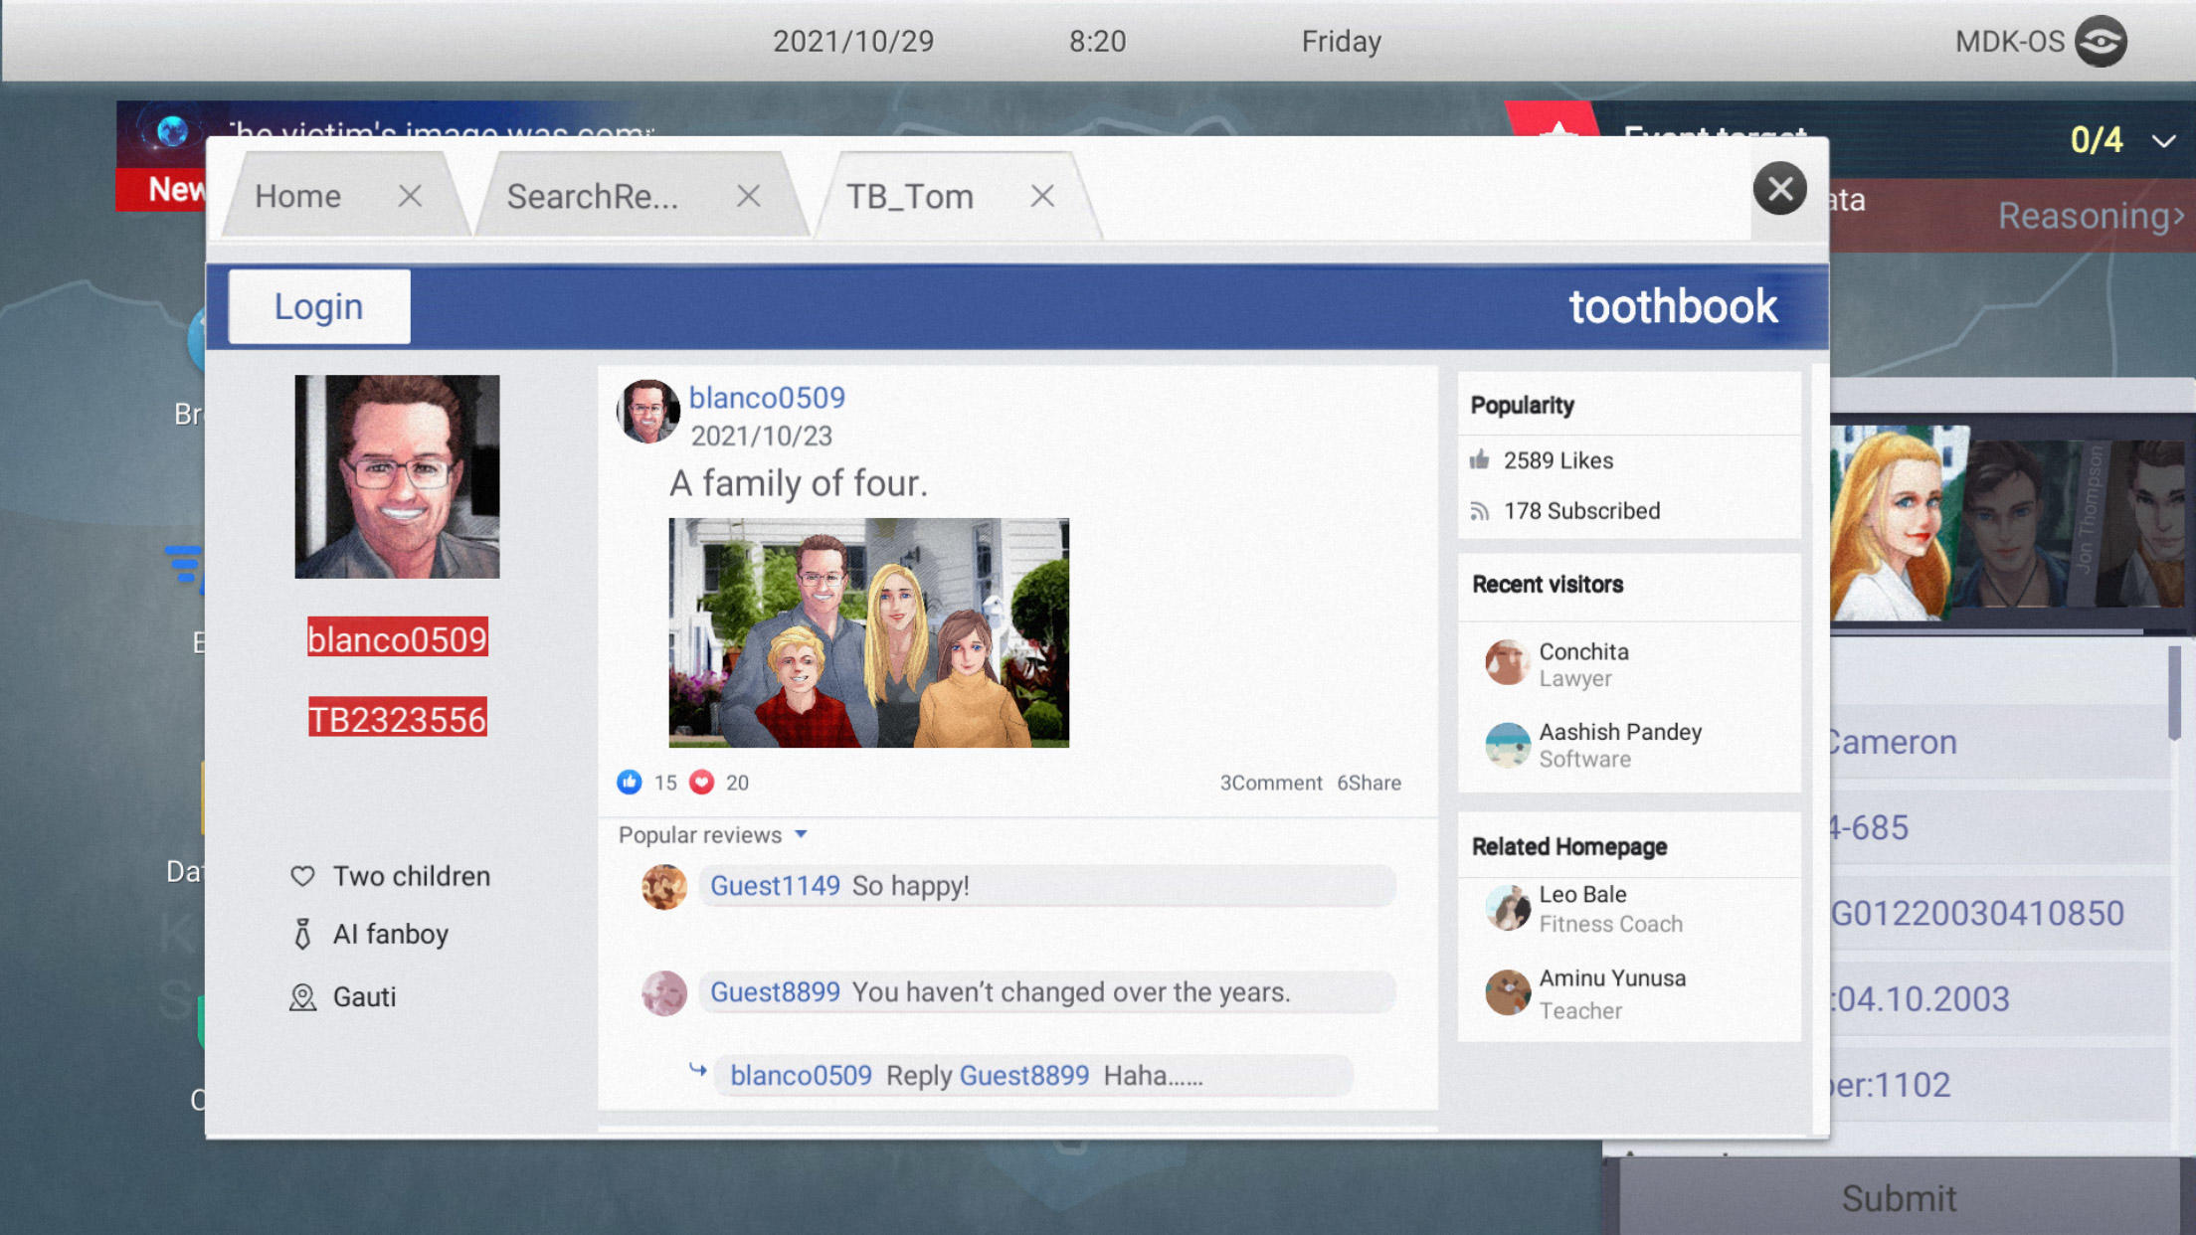This screenshot has width=2196, height=1235.
Task: Click Leo Bale's profile avatar
Action: click(x=1507, y=908)
